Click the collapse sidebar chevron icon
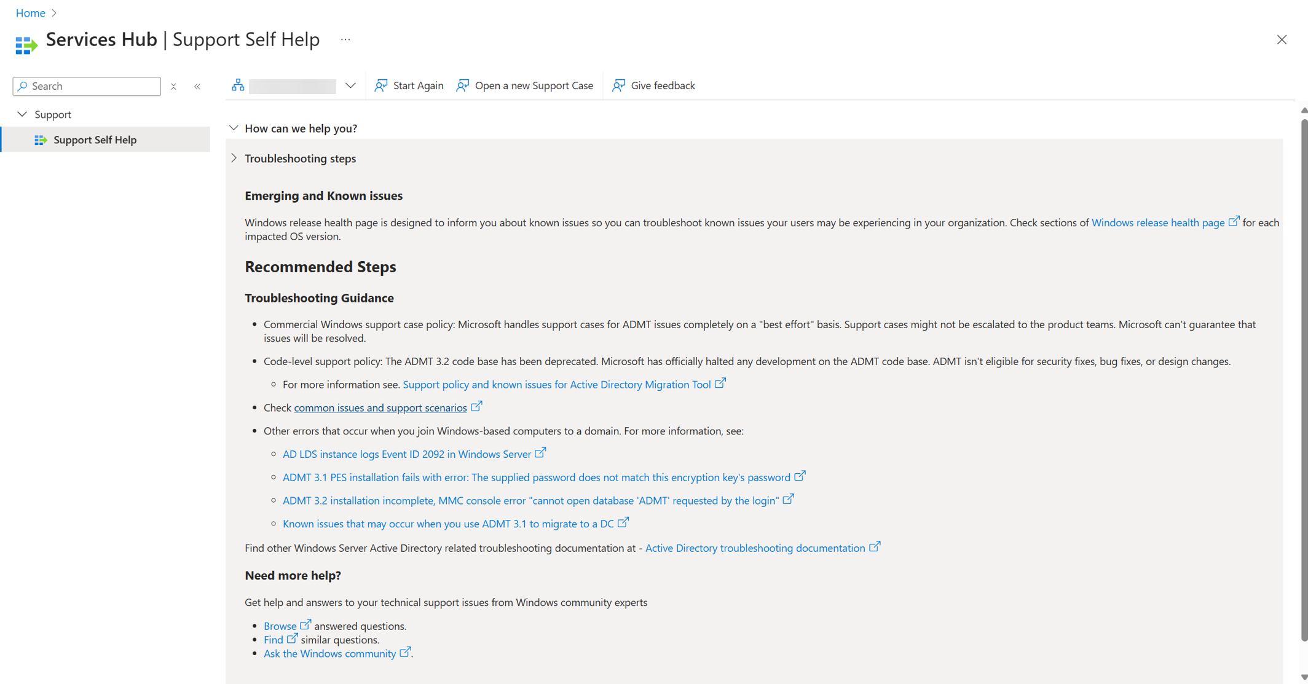The image size is (1308, 684). pyautogui.click(x=197, y=85)
